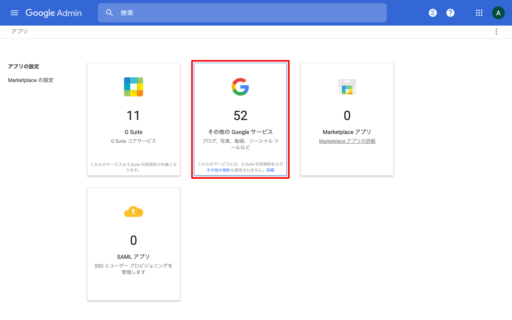
Task: Open the Google apps grid launcher
Action: pyautogui.click(x=479, y=13)
